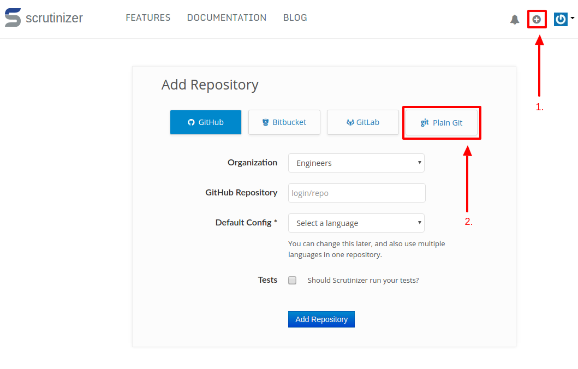Click the 'Should Scrutinizer run your tests?' label
Screen dimensions: 578x369
tap(363, 280)
